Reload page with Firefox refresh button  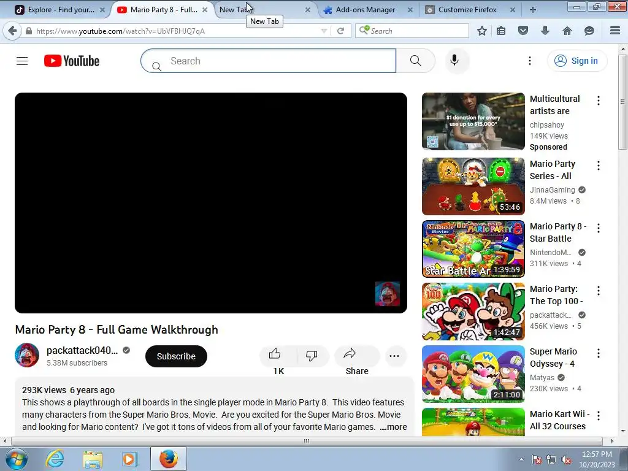(x=341, y=31)
